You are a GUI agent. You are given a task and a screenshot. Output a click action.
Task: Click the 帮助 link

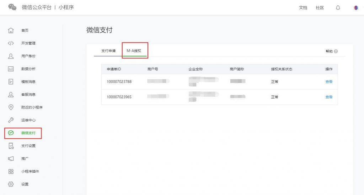[329, 51]
